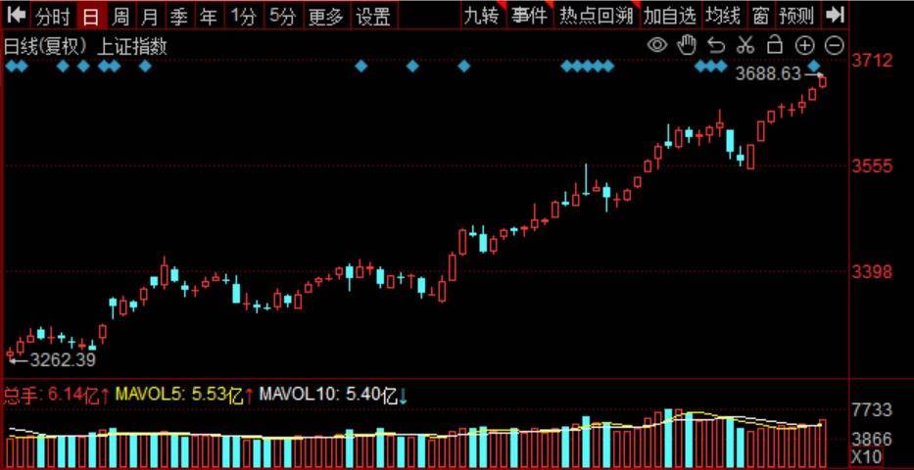The width and height of the screenshot is (914, 470).
Task: Jump to first bar arrow icon
Action: coord(17,15)
